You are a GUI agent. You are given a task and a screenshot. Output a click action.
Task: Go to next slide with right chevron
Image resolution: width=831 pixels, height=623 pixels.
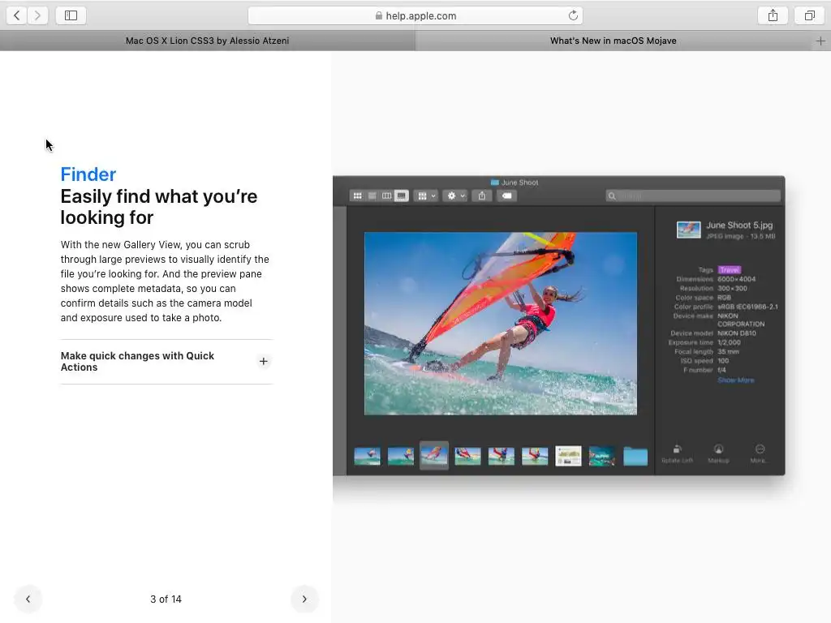pos(304,599)
